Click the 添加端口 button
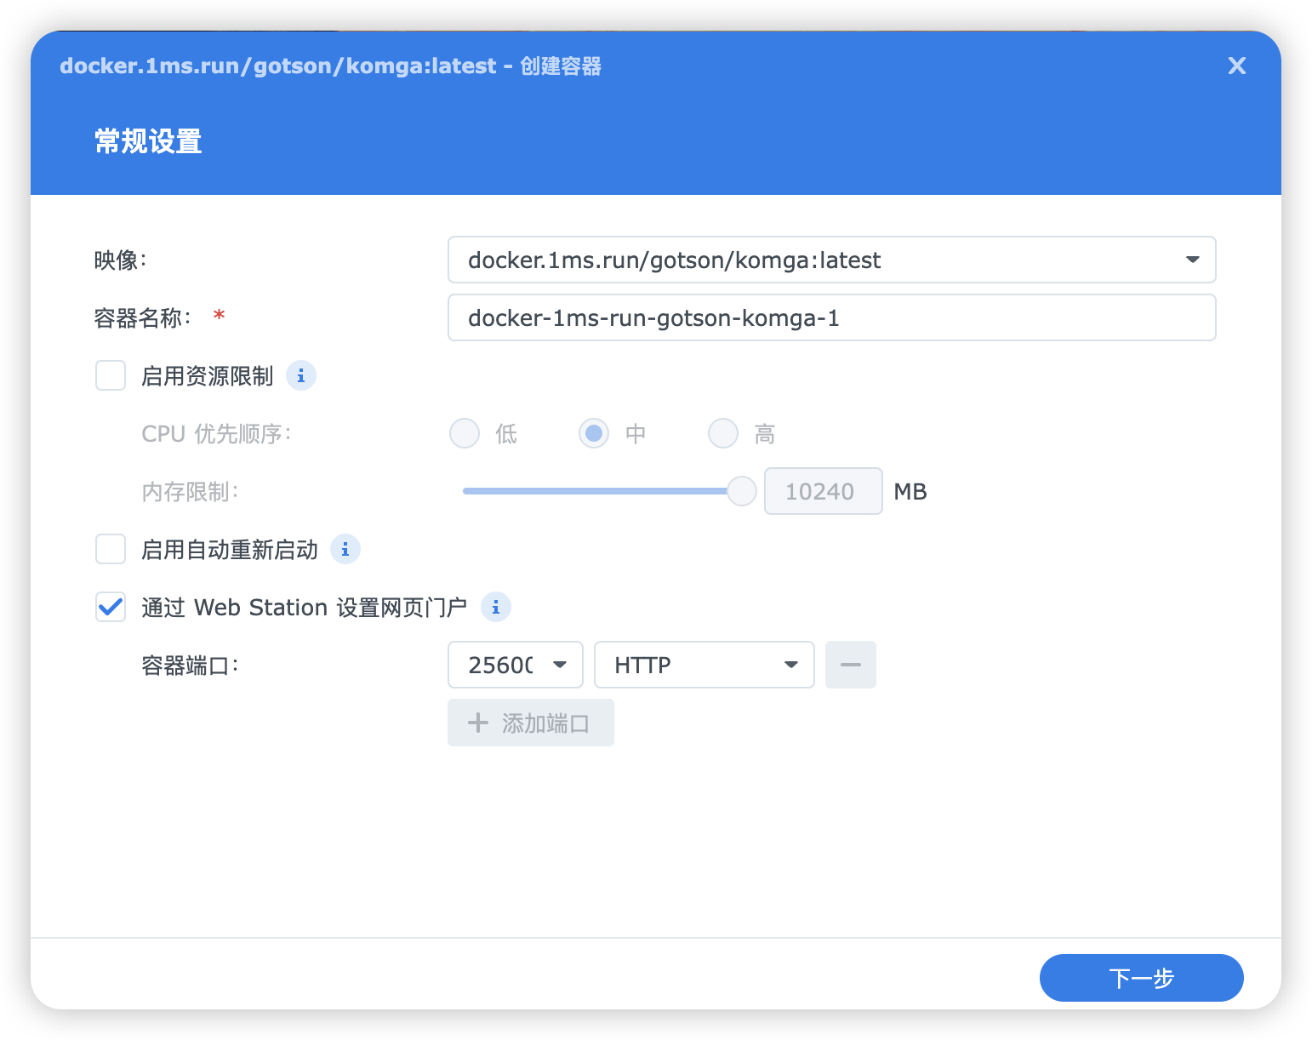 pos(531,723)
